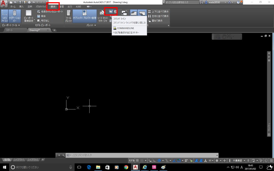Screen dimensions: 274x171
Task: Toggle polar tracking in status bar
Action: pos(159,161)
